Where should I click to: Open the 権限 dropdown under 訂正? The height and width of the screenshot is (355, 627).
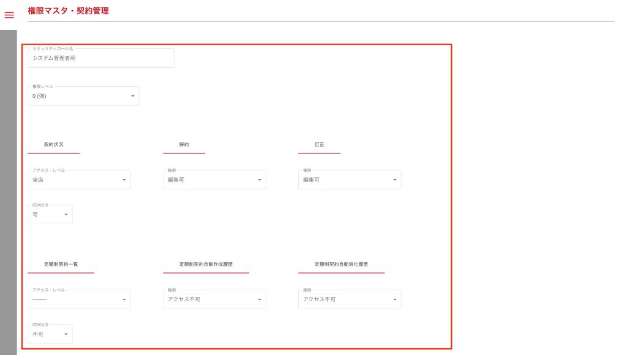point(350,180)
